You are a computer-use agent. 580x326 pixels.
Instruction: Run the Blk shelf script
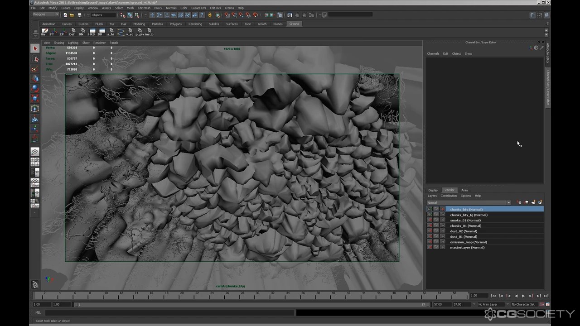81,32
